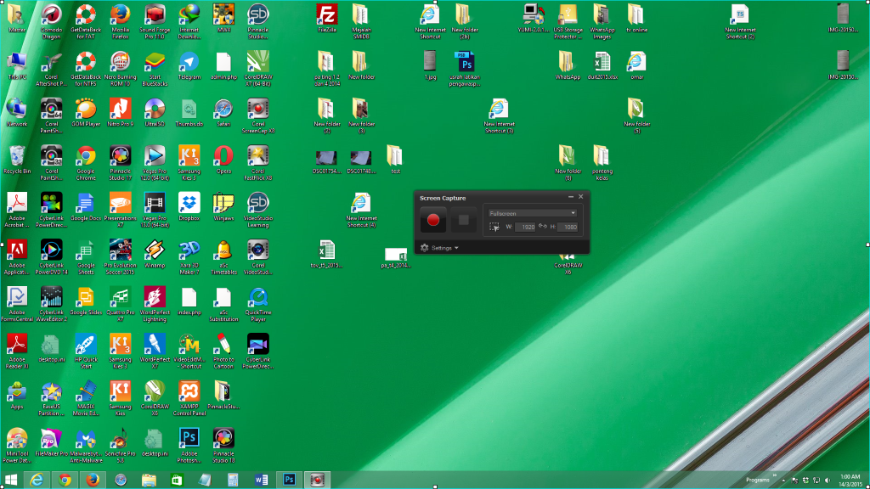The width and height of the screenshot is (870, 489).
Task: Close the Screen Capture window
Action: pyautogui.click(x=581, y=197)
